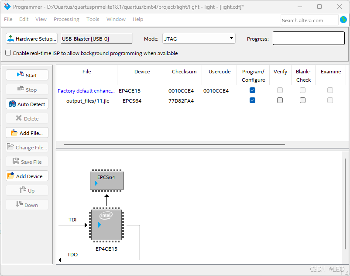Move selected entry Down
This screenshot has height=276, width=350.
click(27, 205)
